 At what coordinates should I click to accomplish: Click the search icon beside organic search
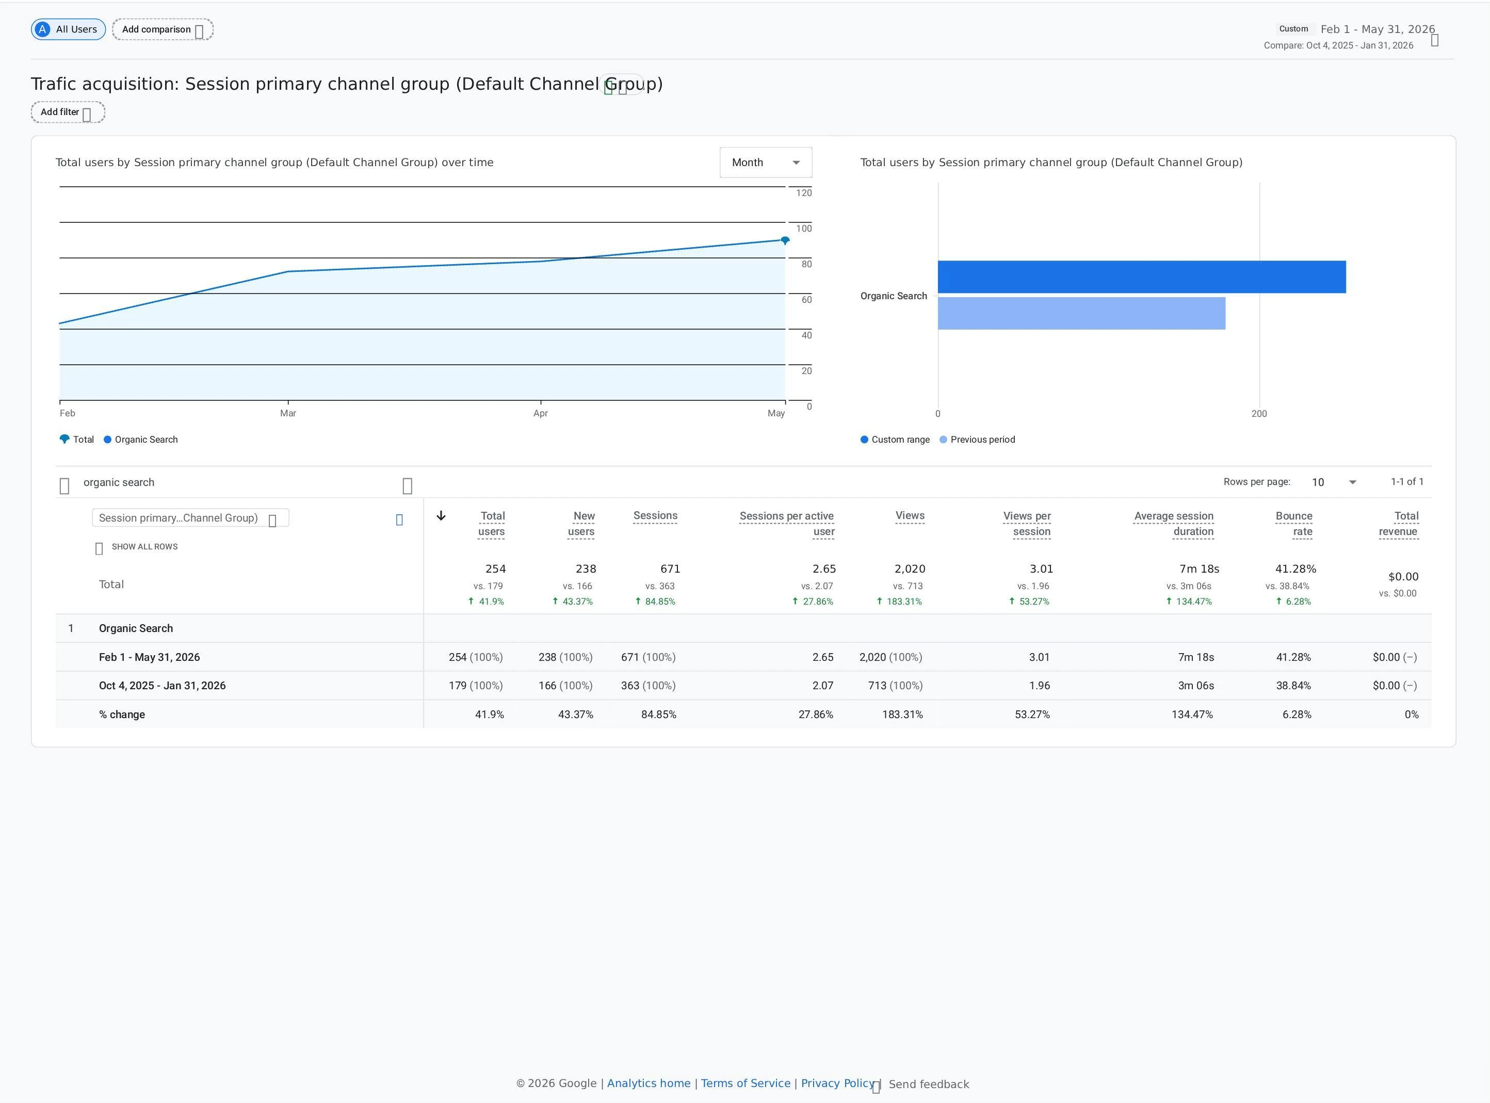point(65,486)
